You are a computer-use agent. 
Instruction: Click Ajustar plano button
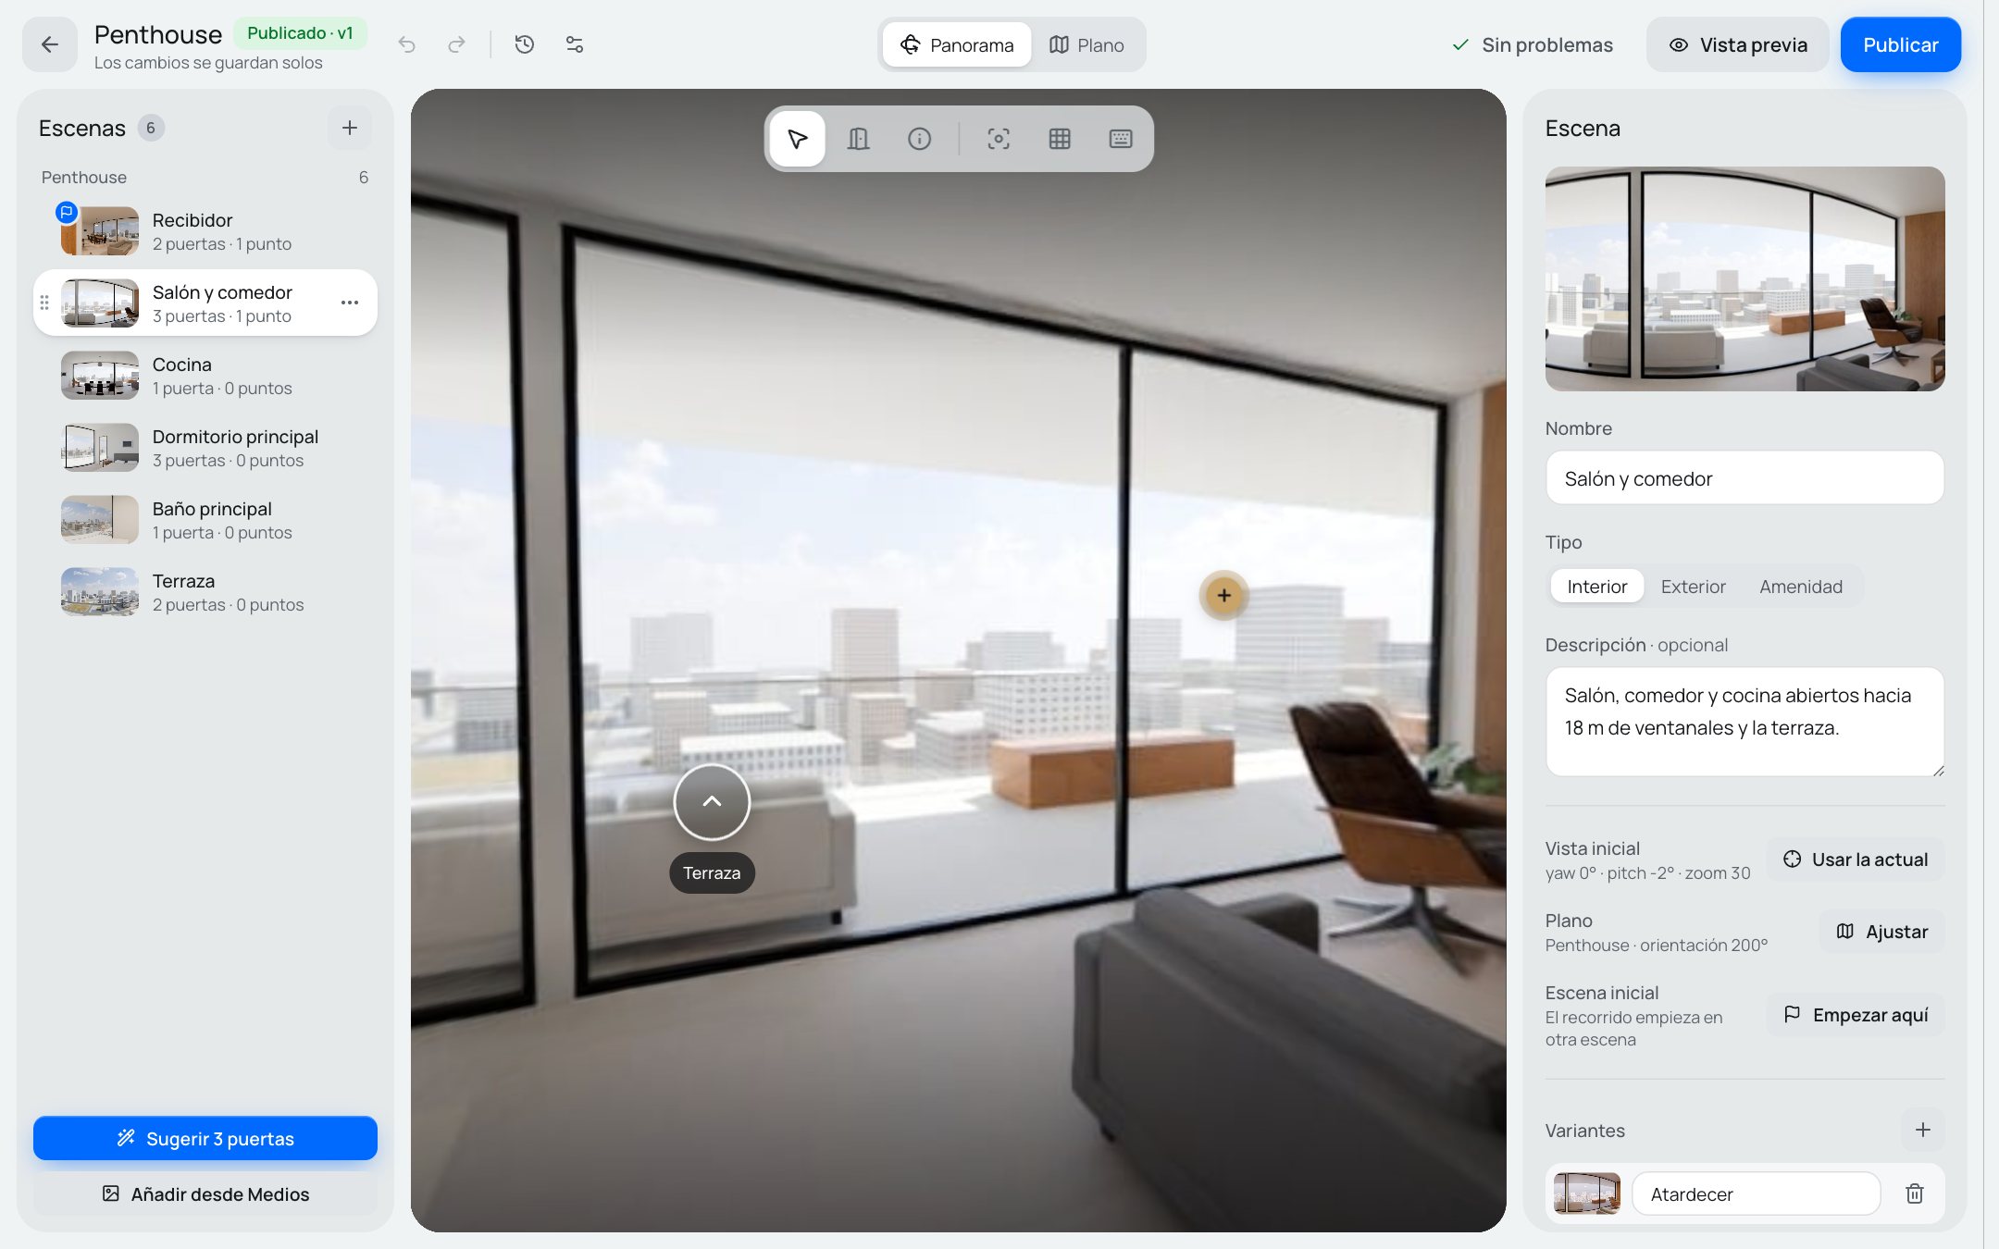[1882, 932]
